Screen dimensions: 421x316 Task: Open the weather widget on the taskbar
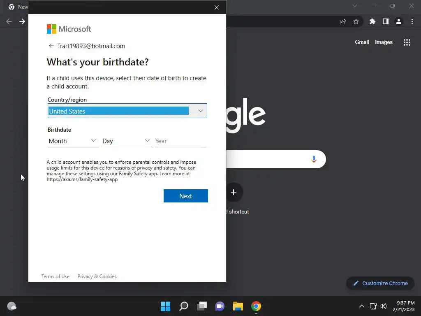pos(12,306)
